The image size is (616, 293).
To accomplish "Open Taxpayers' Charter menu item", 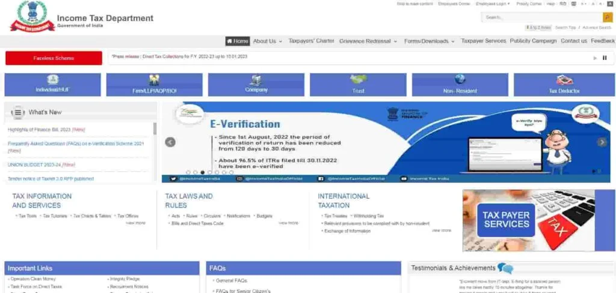I will [311, 41].
